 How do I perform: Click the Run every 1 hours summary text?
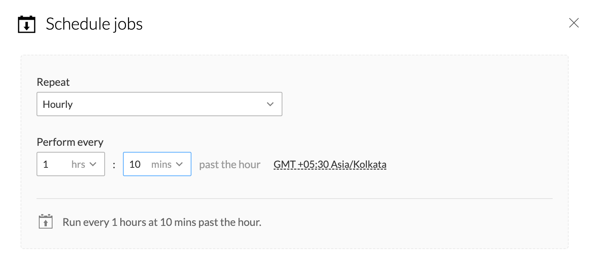[x=162, y=222]
